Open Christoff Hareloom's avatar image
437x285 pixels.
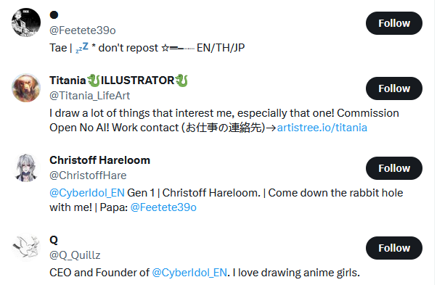point(26,168)
